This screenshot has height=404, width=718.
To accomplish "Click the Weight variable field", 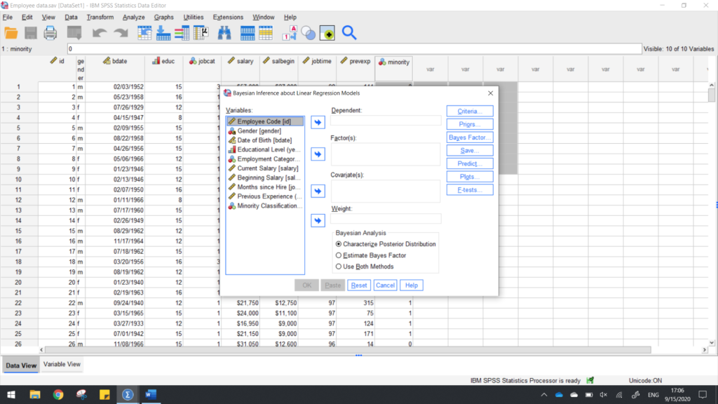I will pos(386,219).
